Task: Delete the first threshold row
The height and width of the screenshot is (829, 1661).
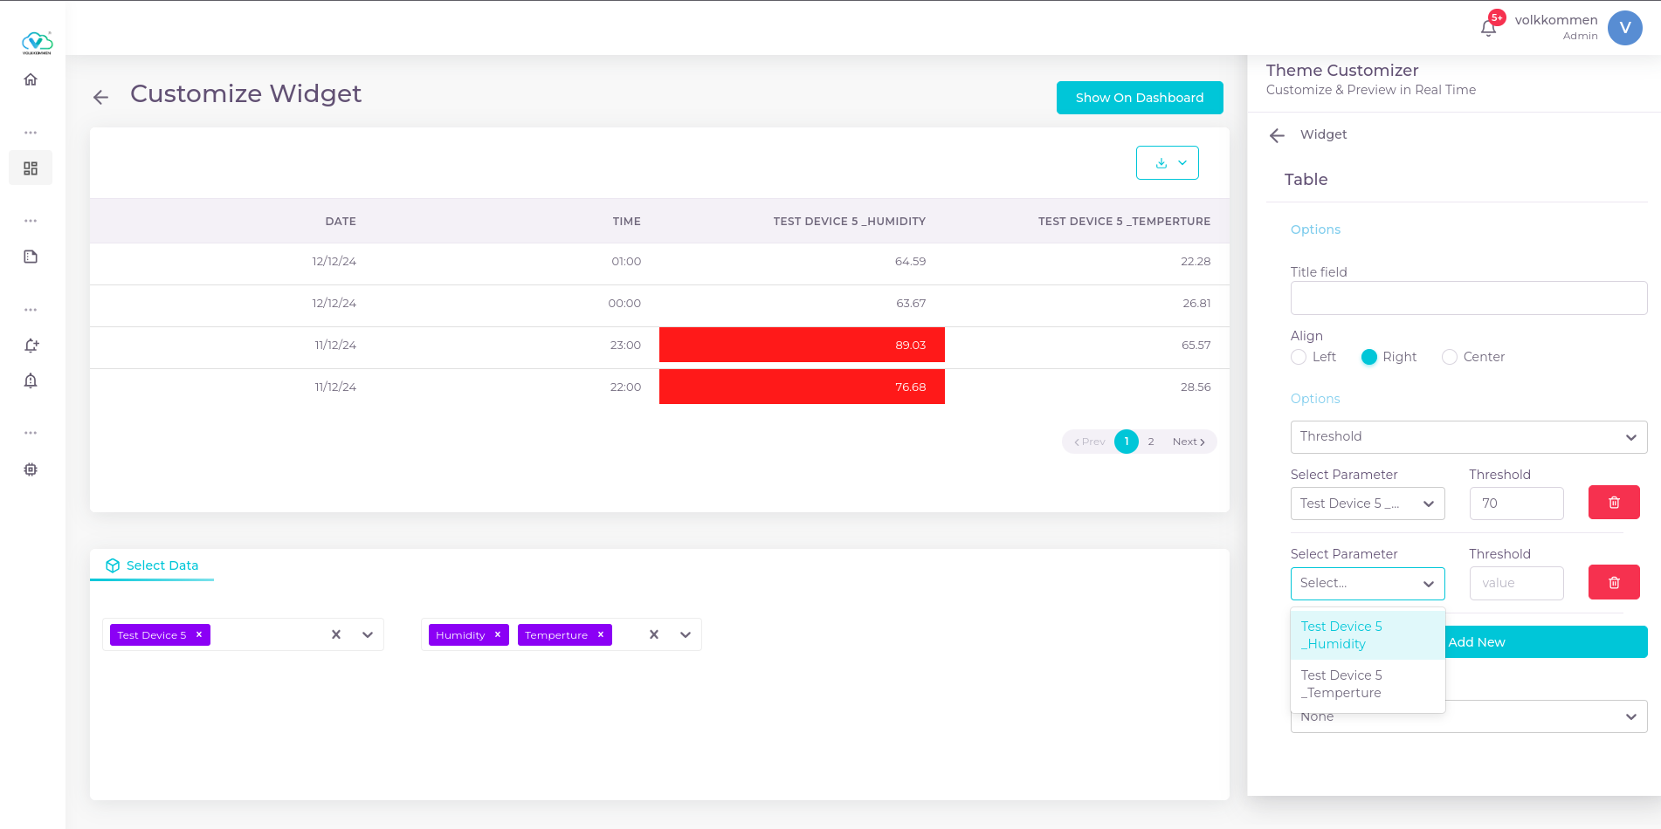Action: coord(1613,503)
